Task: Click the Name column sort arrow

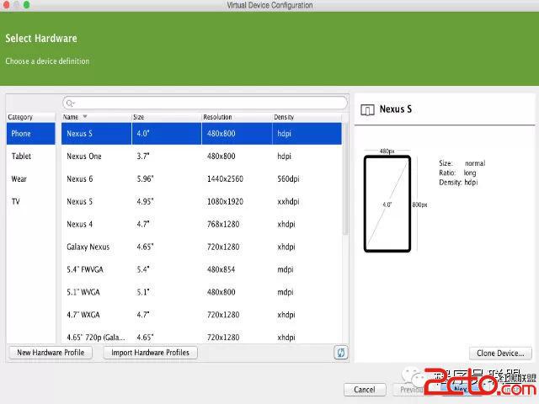Action: click(x=85, y=117)
